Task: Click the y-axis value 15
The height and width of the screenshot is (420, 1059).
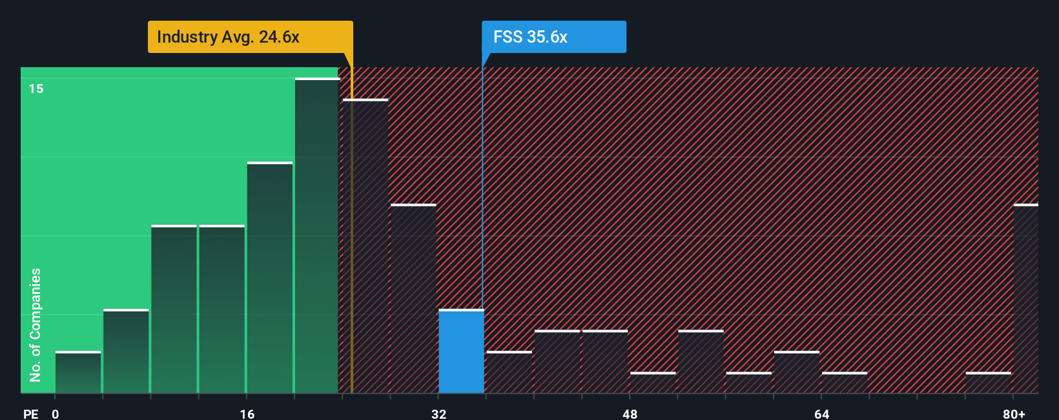Action: 36,89
